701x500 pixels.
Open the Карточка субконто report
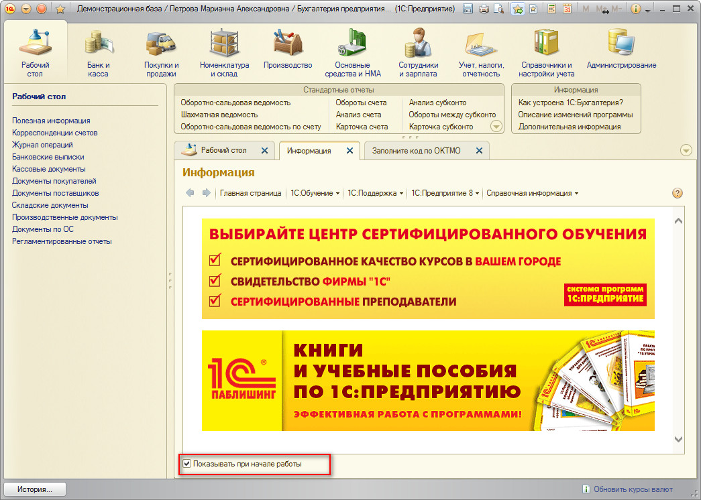(441, 127)
